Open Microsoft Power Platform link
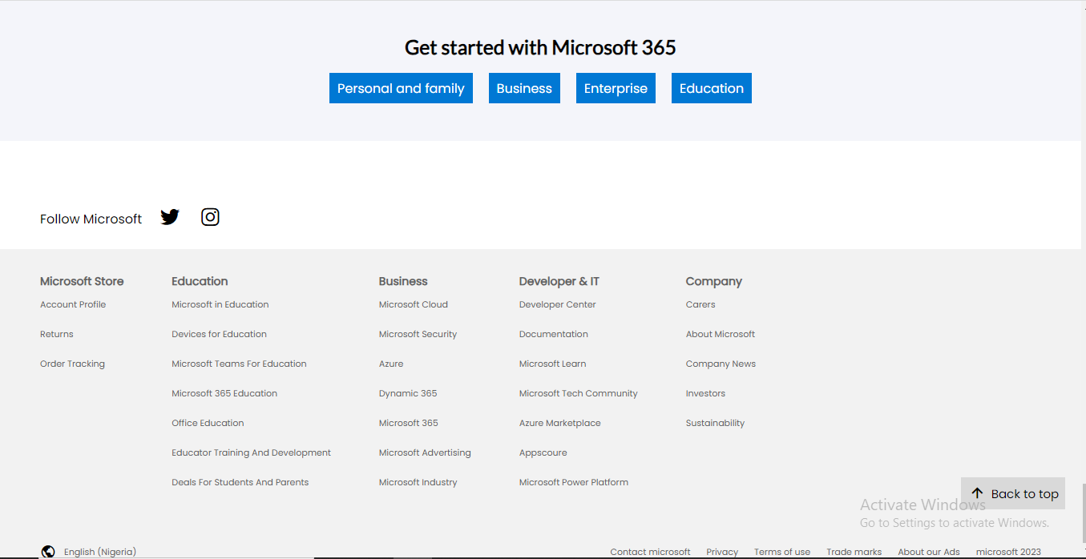 point(574,482)
